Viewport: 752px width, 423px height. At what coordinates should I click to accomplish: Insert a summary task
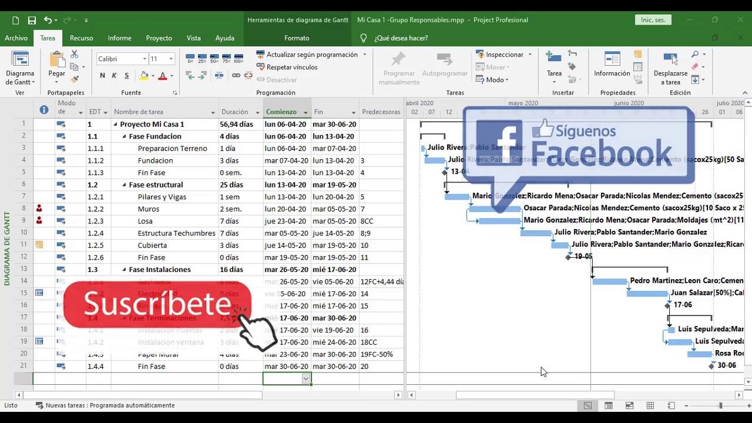[x=572, y=54]
